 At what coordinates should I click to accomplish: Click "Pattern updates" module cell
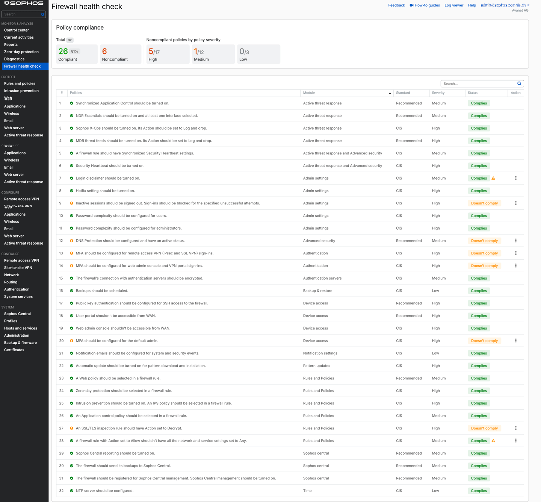317,366
